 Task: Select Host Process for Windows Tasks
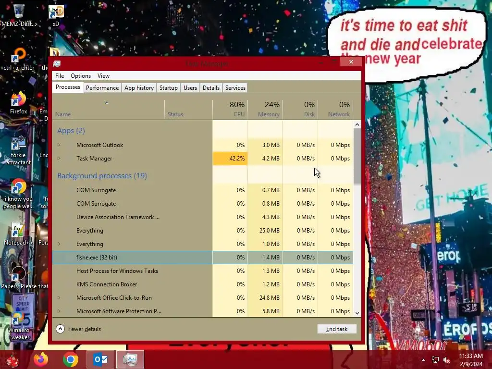(202, 271)
